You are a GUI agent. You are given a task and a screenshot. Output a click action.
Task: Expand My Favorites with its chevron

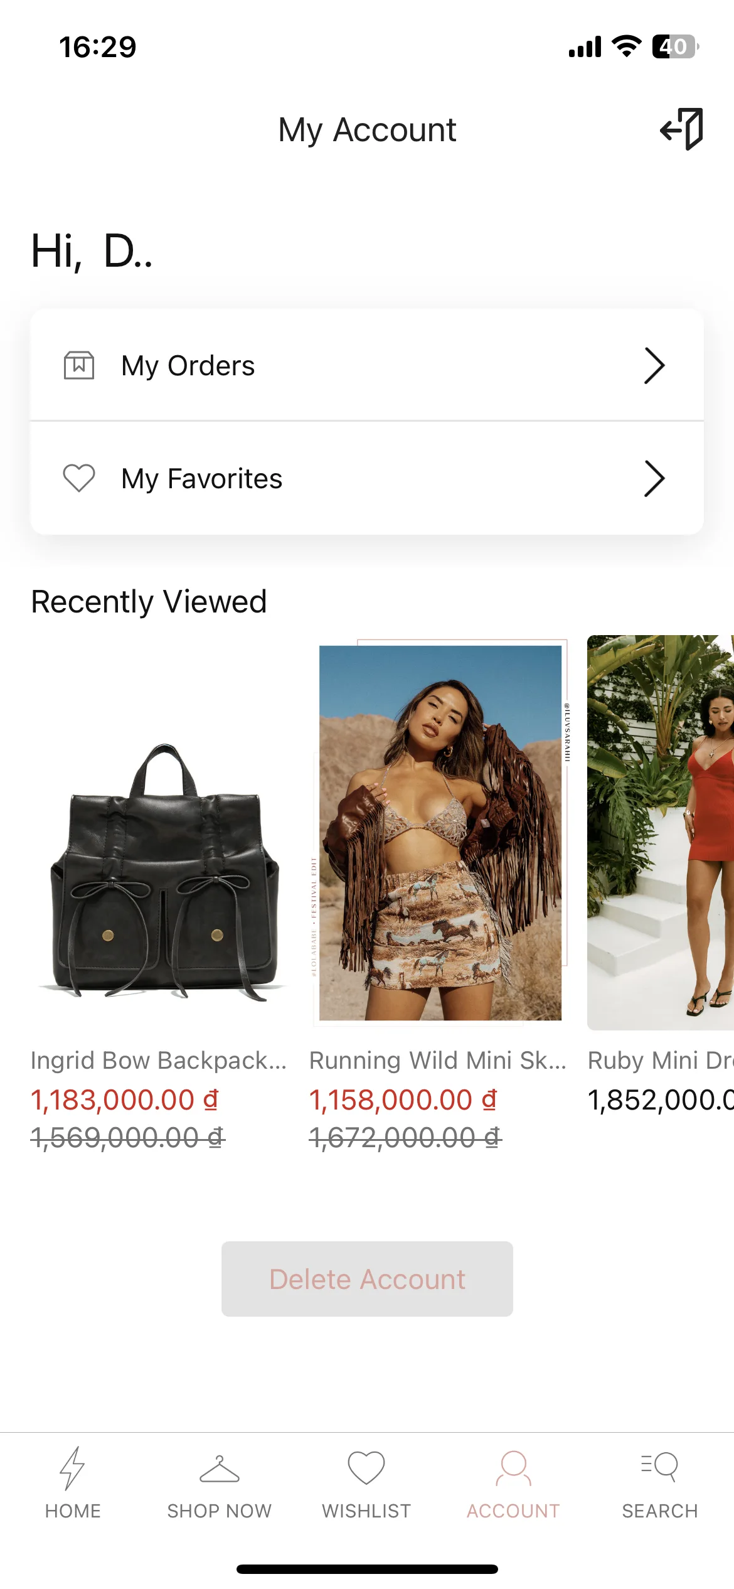pyautogui.click(x=654, y=478)
